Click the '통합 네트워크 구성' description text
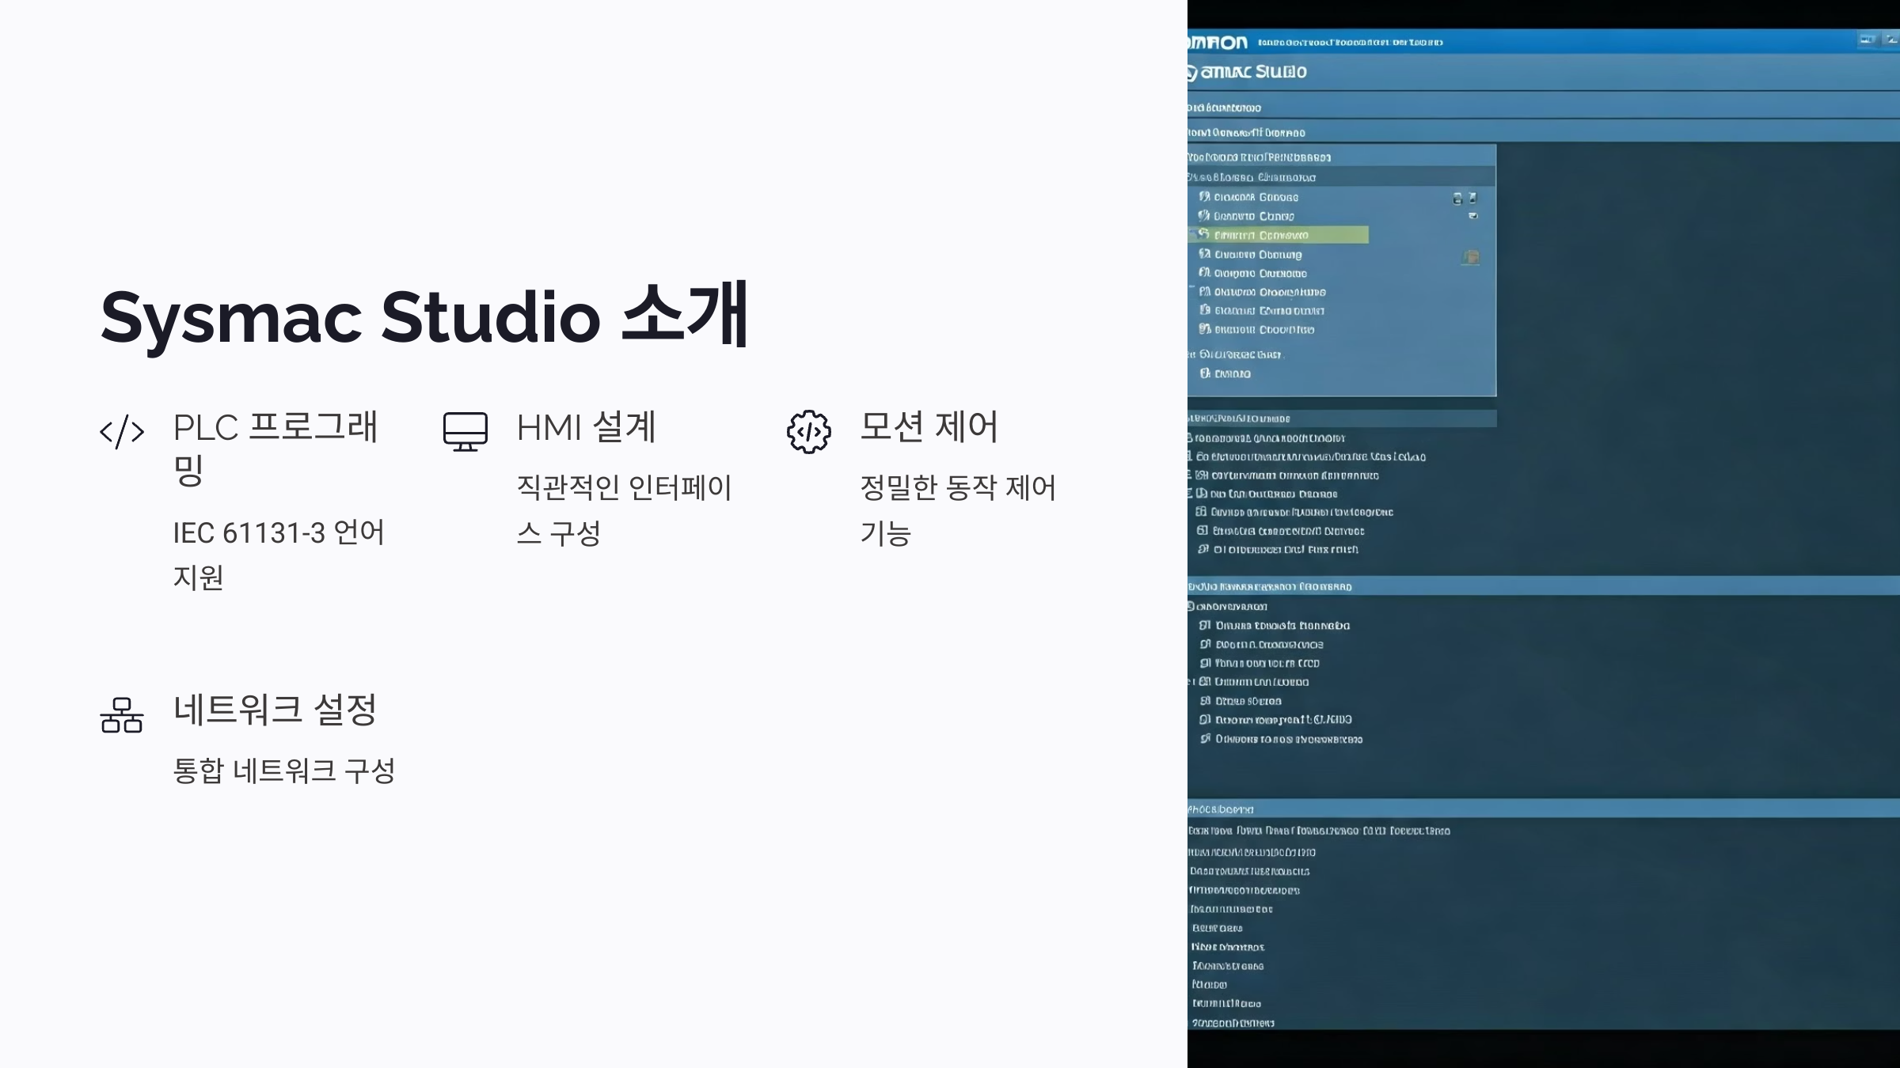This screenshot has height=1068, width=1900. (283, 771)
